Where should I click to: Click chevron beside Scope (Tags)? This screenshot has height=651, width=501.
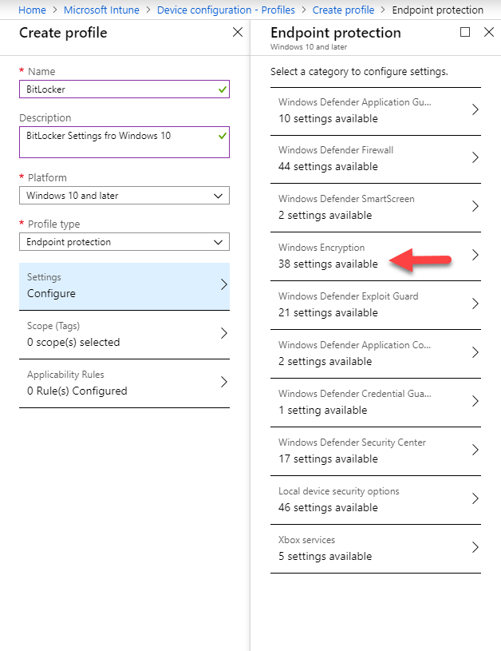[x=224, y=333]
